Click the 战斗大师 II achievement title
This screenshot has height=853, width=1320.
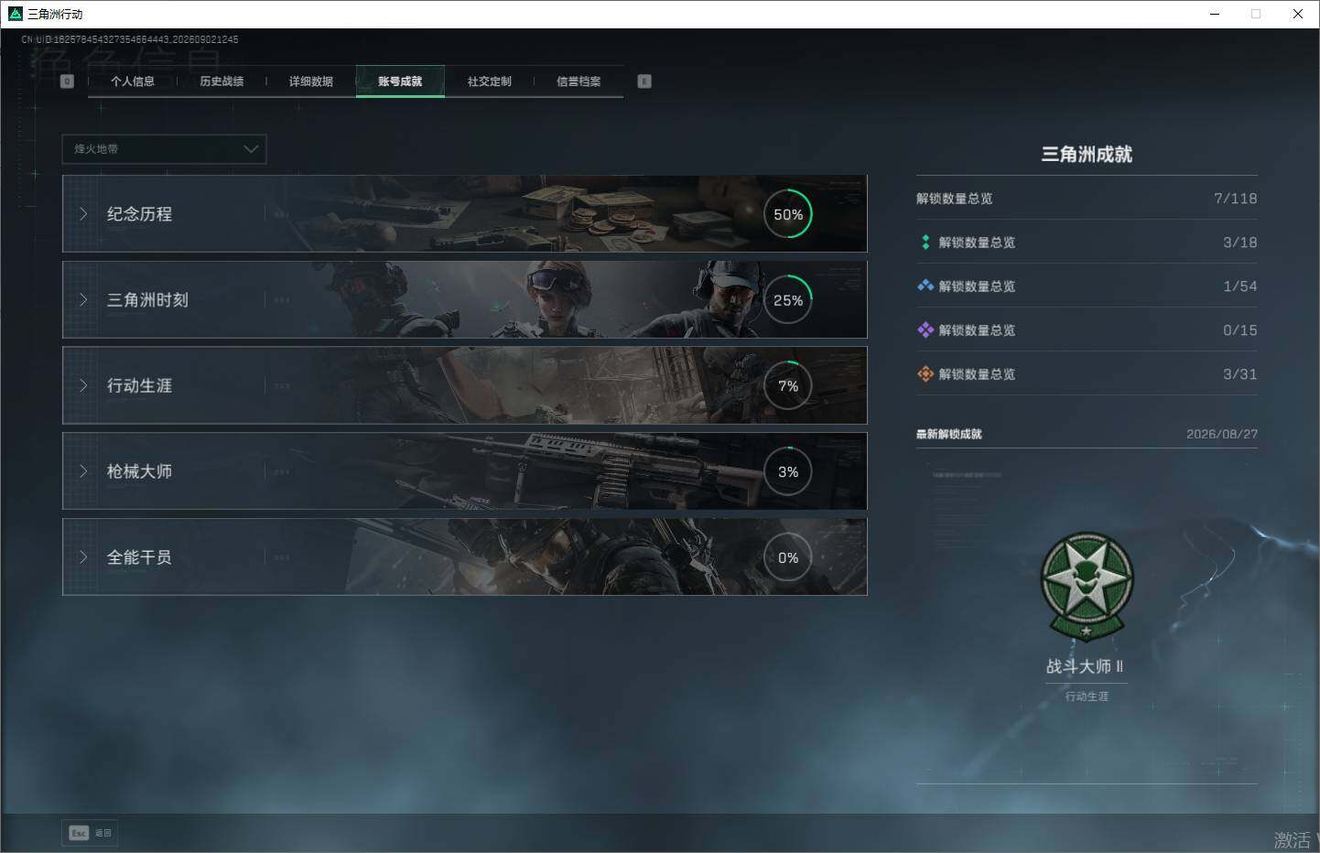1086,666
